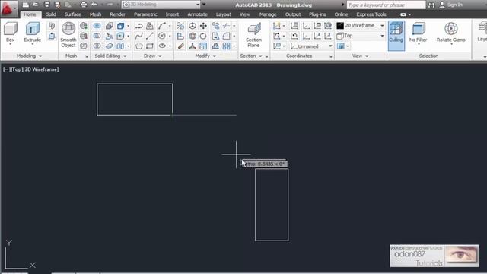Click the [Top] view control label
Viewport: 487px width, 274px height.
click(x=16, y=69)
